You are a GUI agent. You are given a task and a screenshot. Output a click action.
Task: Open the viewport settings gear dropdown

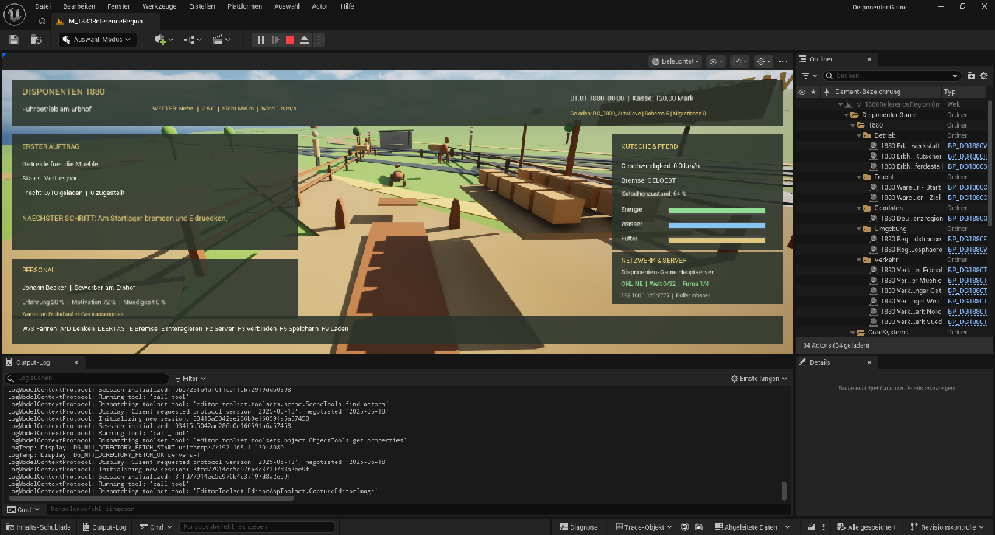coord(763,61)
